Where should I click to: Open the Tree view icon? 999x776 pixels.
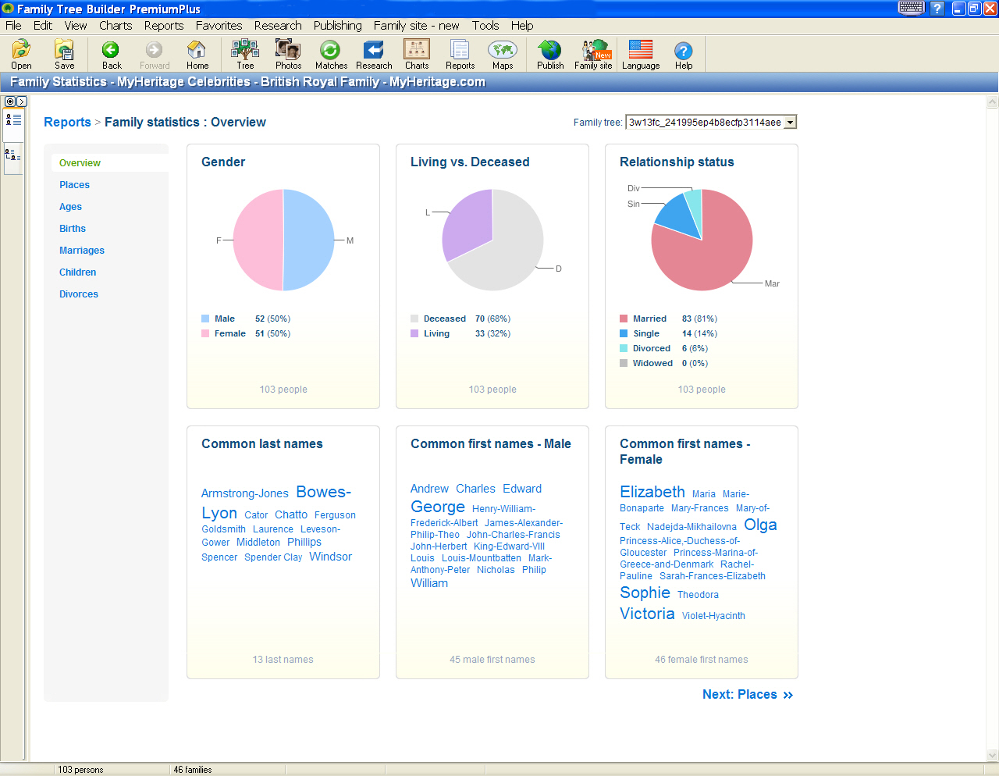[x=245, y=54]
